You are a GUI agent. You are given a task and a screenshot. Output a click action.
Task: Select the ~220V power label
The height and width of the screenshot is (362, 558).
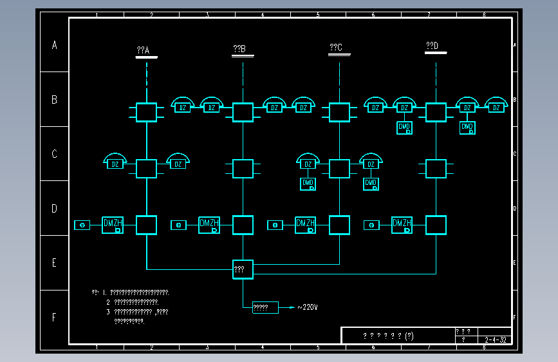click(x=308, y=307)
